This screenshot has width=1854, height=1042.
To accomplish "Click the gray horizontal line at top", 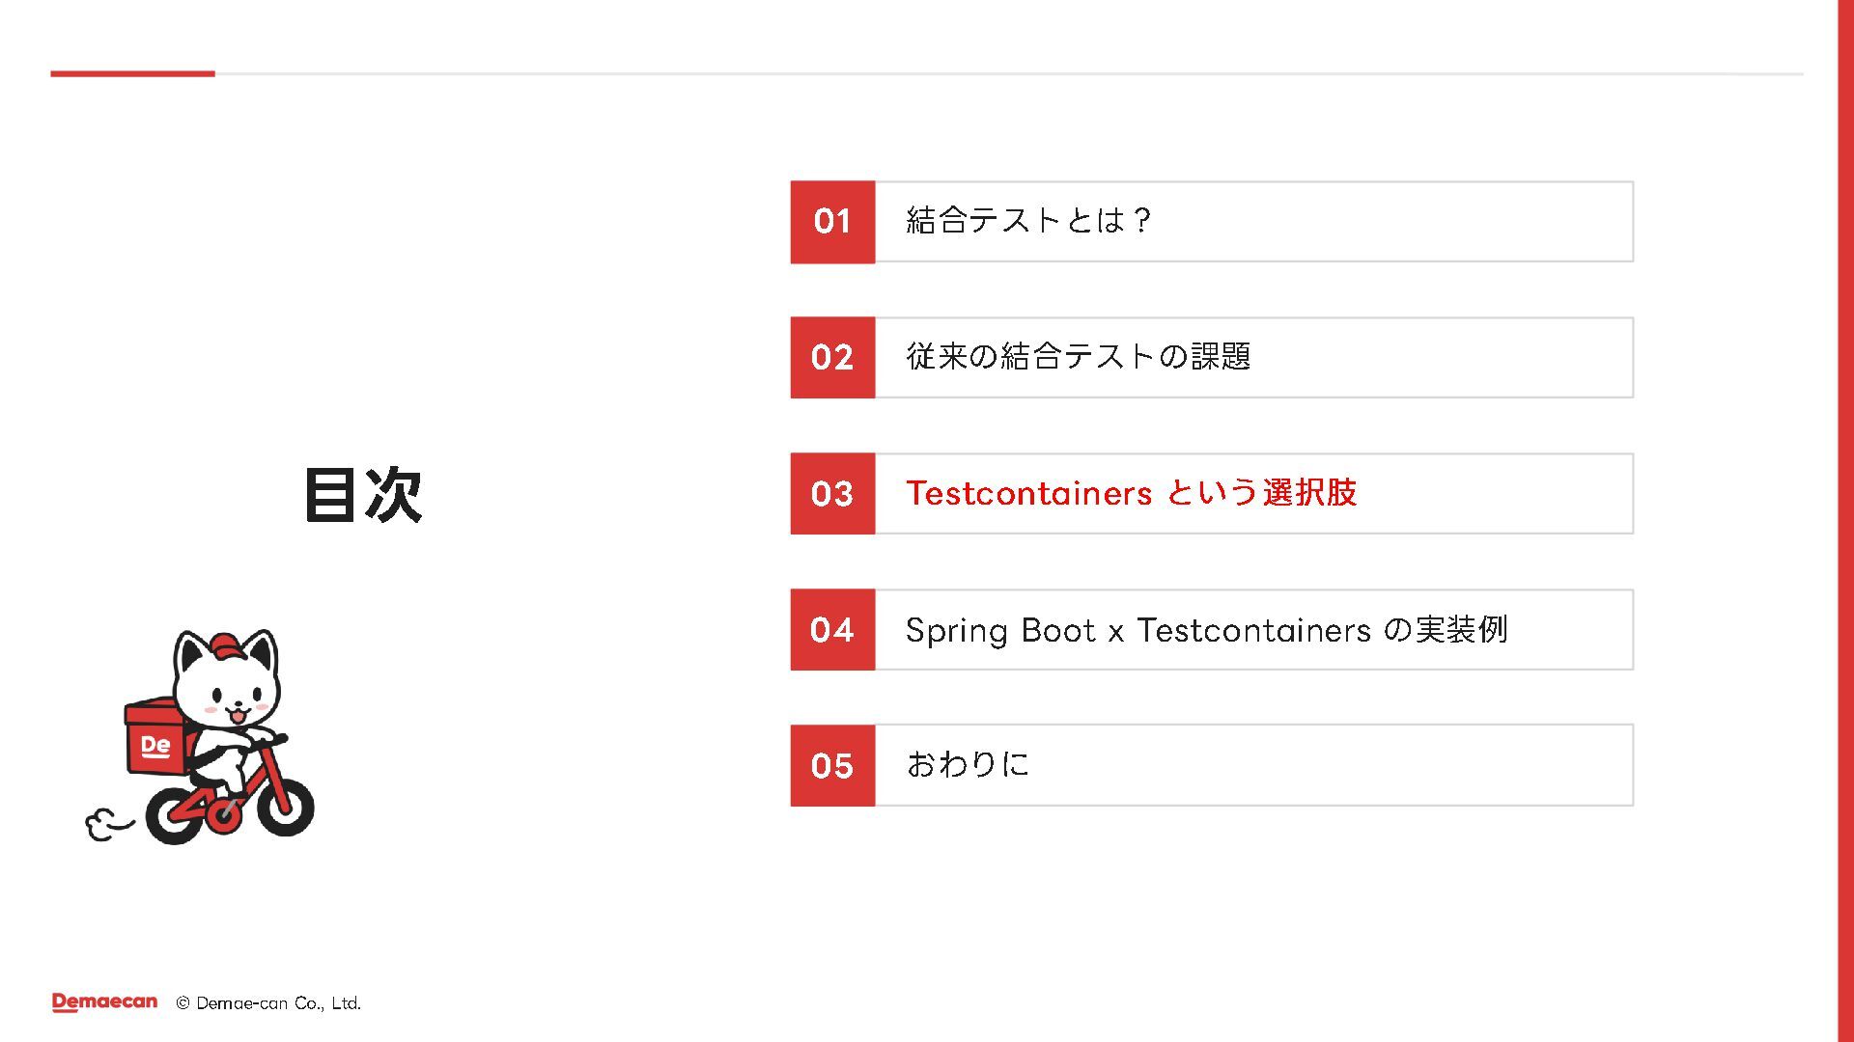I will pyautogui.click(x=1009, y=73).
